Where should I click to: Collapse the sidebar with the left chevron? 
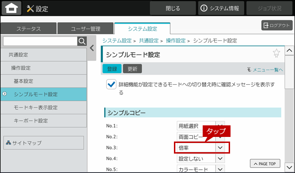(x=92, y=48)
